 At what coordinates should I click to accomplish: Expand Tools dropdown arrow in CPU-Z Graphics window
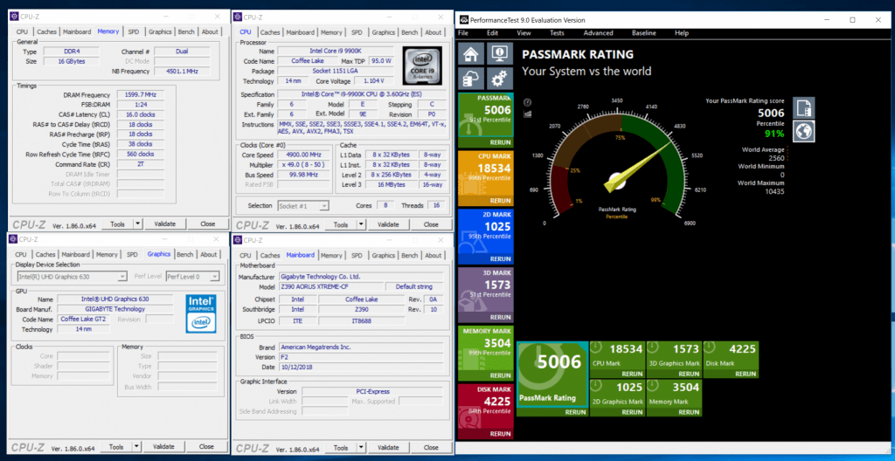coord(137,447)
